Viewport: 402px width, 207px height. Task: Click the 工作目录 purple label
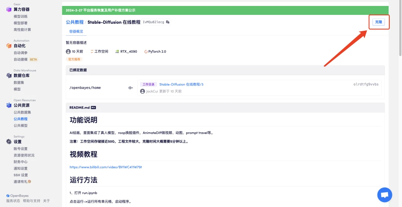[x=149, y=84]
